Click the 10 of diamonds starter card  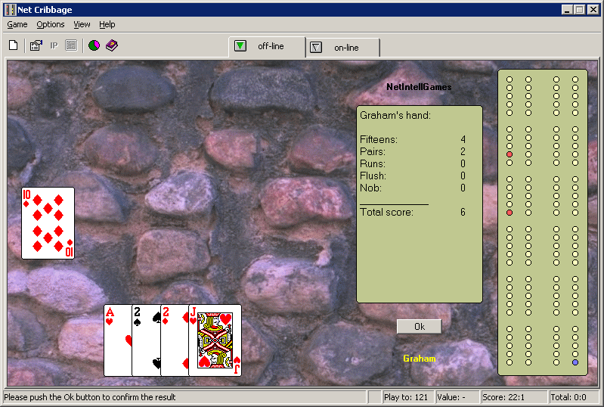(x=48, y=223)
